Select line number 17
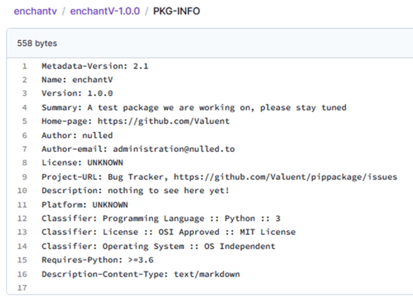This screenshot has width=413, height=297. (22, 288)
